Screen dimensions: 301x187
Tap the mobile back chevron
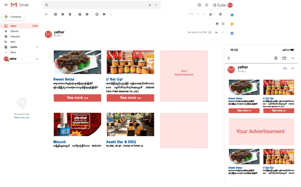click(x=229, y=58)
